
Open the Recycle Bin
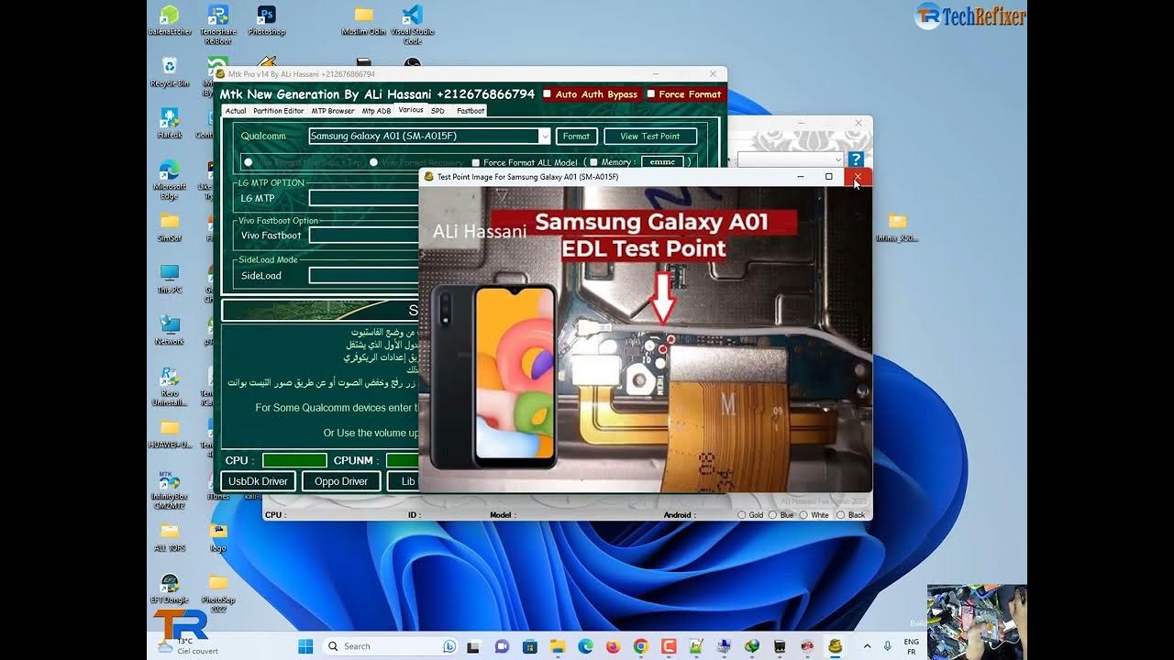pyautogui.click(x=170, y=72)
